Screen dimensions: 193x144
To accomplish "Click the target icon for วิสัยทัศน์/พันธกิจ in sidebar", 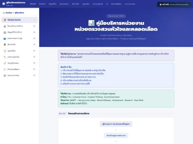I will tap(5, 20).
